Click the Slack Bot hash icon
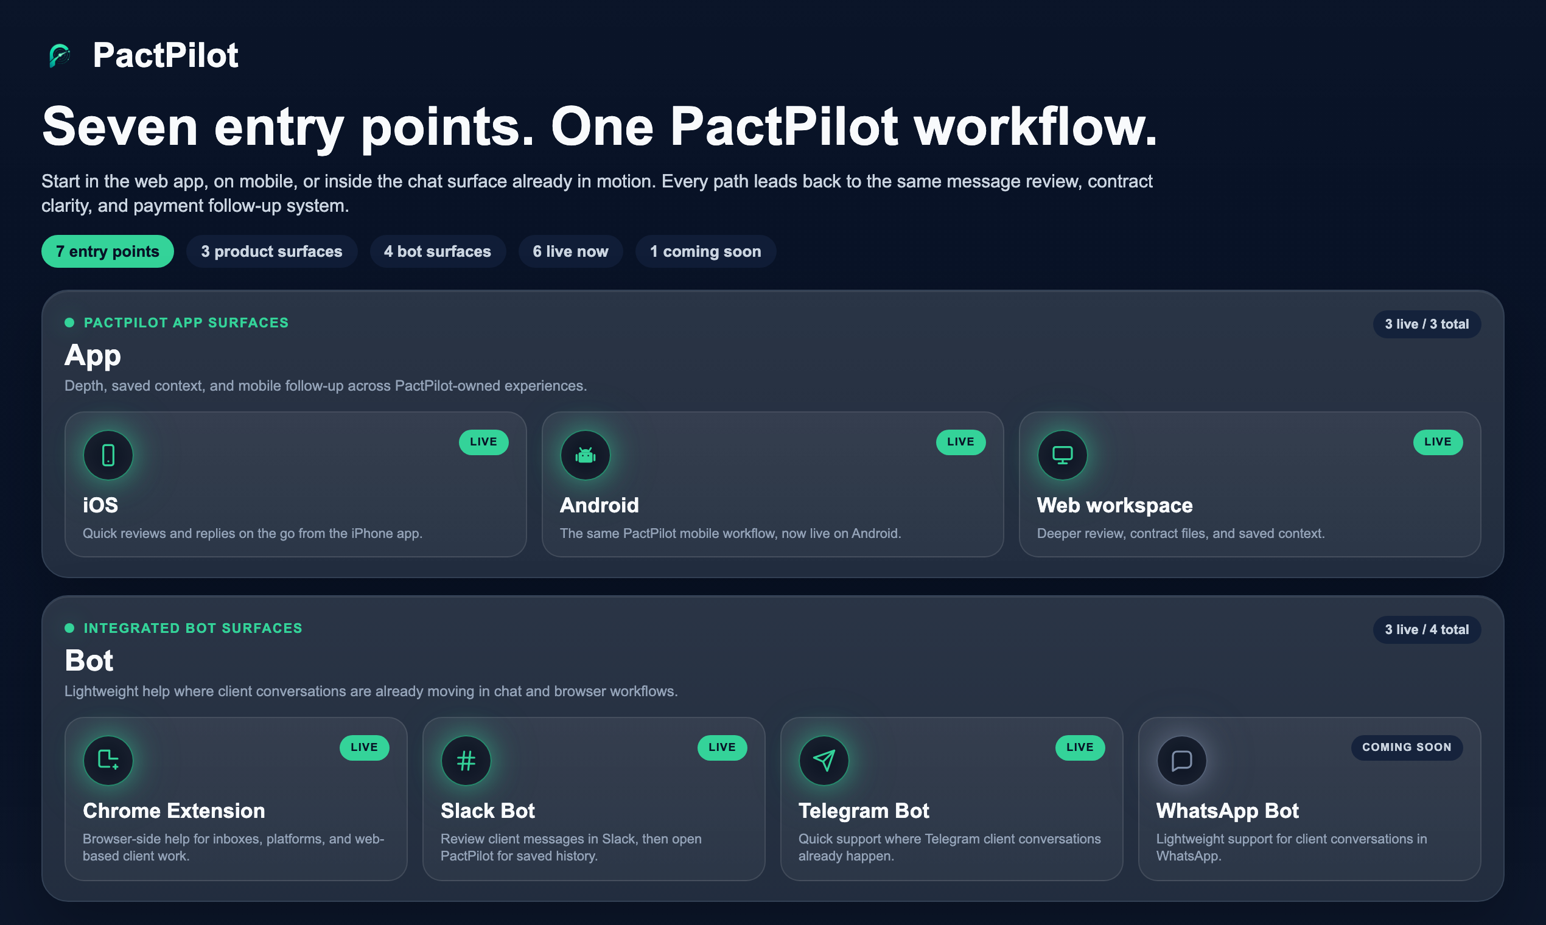Screen dimensions: 1546x925 [x=466, y=761]
